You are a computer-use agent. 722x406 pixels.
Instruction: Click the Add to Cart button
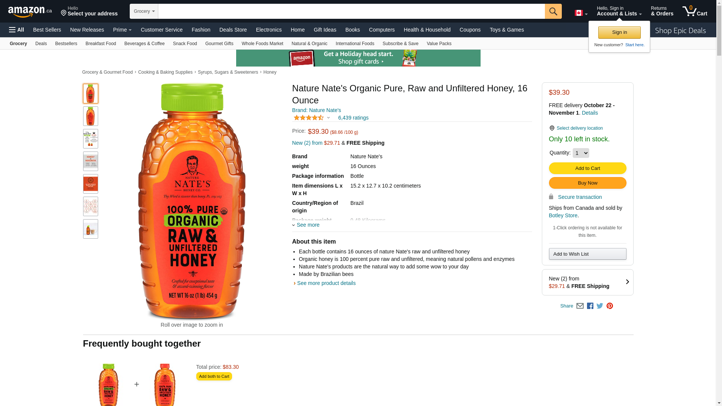click(x=587, y=168)
